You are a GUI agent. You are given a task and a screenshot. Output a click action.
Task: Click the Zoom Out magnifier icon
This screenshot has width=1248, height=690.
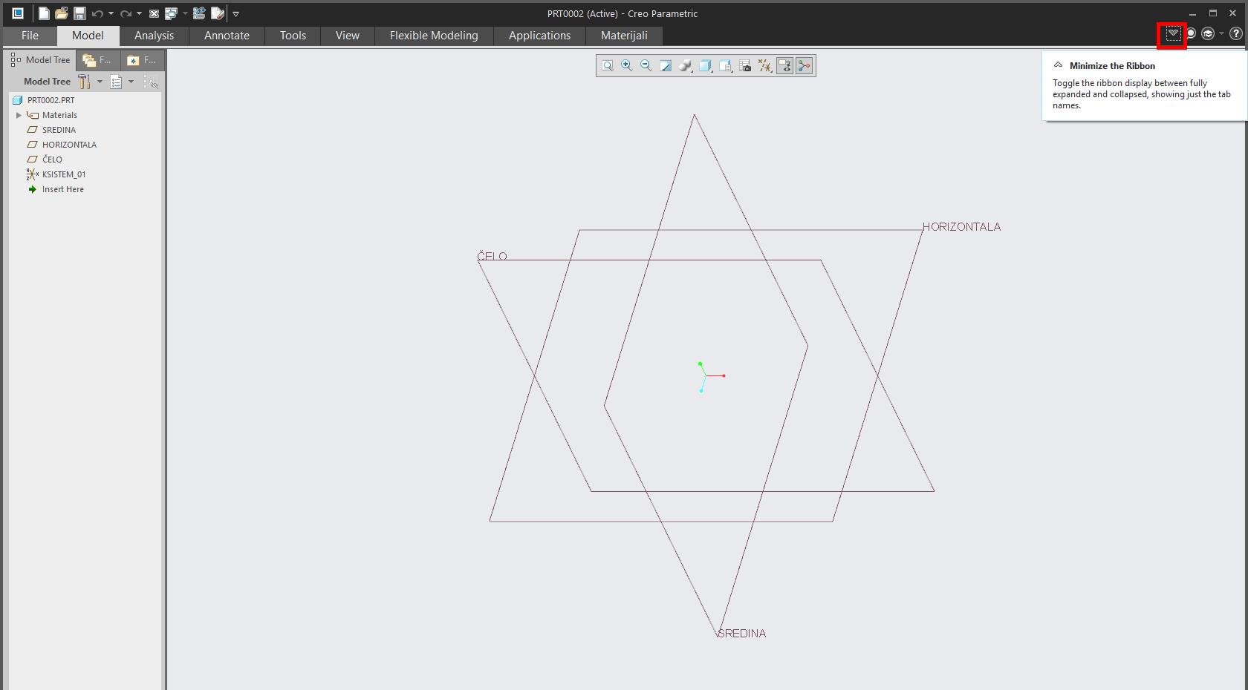646,66
